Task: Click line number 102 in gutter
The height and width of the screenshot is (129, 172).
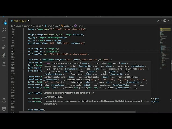Action: click(x=13, y=51)
